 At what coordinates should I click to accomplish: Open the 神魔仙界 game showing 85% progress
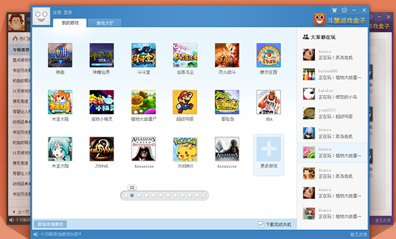101,55
